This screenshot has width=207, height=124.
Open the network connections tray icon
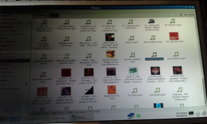click(x=131, y=116)
